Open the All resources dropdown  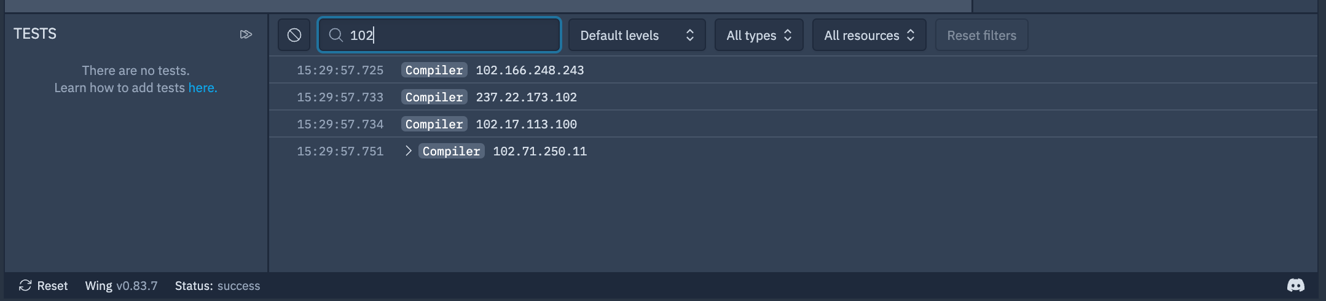click(x=869, y=35)
